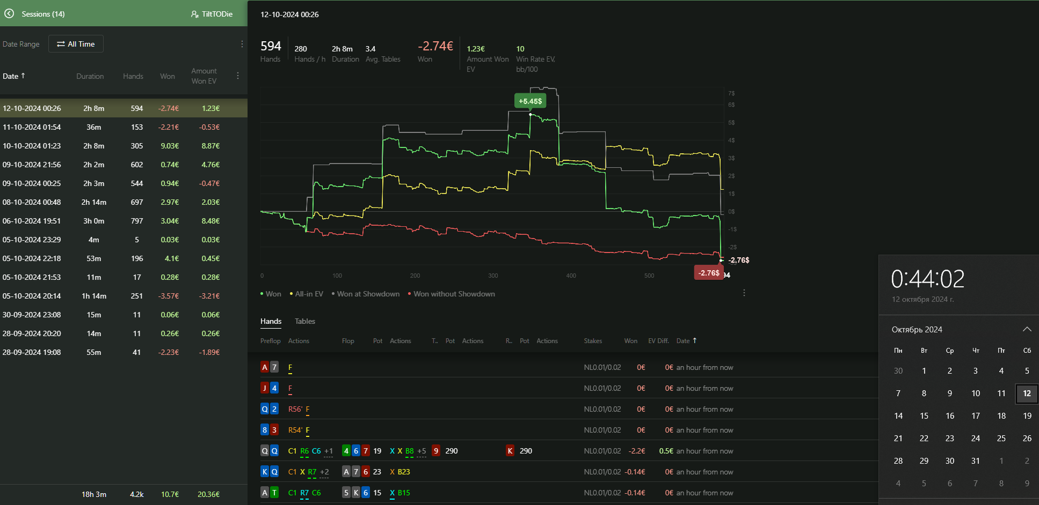
Task: Toggle the Won without Showdown legend line
Action: [x=452, y=294]
